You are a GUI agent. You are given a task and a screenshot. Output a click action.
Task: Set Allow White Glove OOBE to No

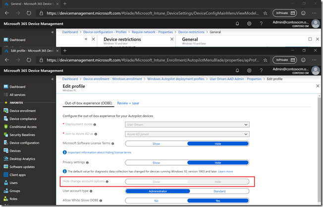click(156, 200)
